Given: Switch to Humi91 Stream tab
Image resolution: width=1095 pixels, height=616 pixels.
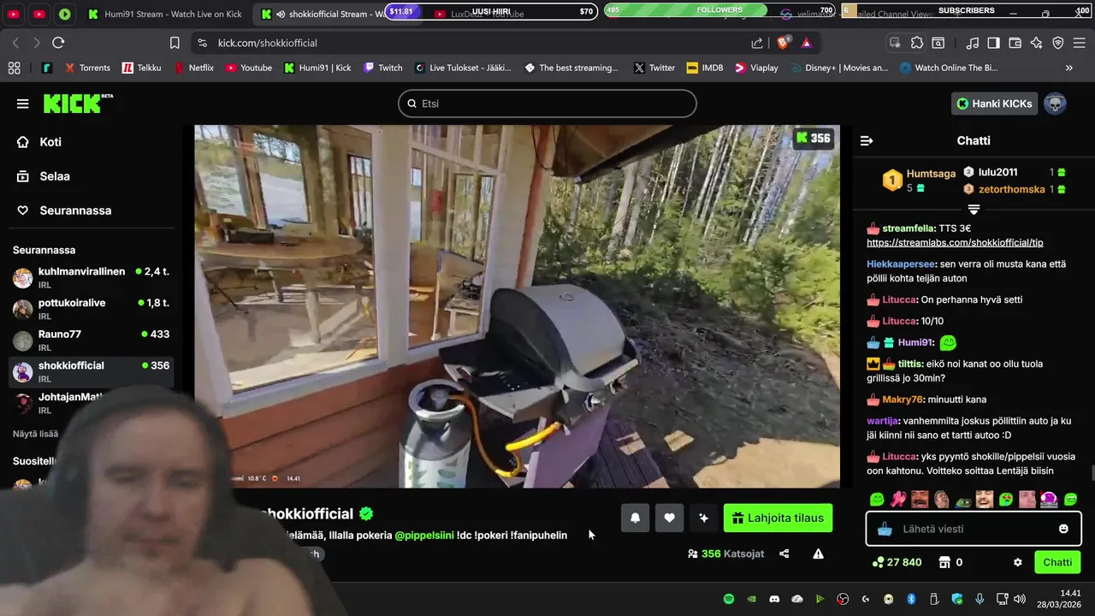Looking at the screenshot, I should [x=166, y=14].
